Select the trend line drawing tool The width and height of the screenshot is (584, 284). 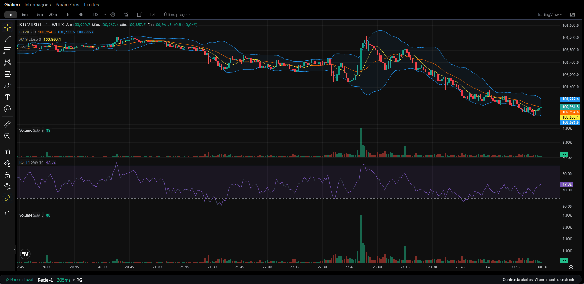(7, 39)
